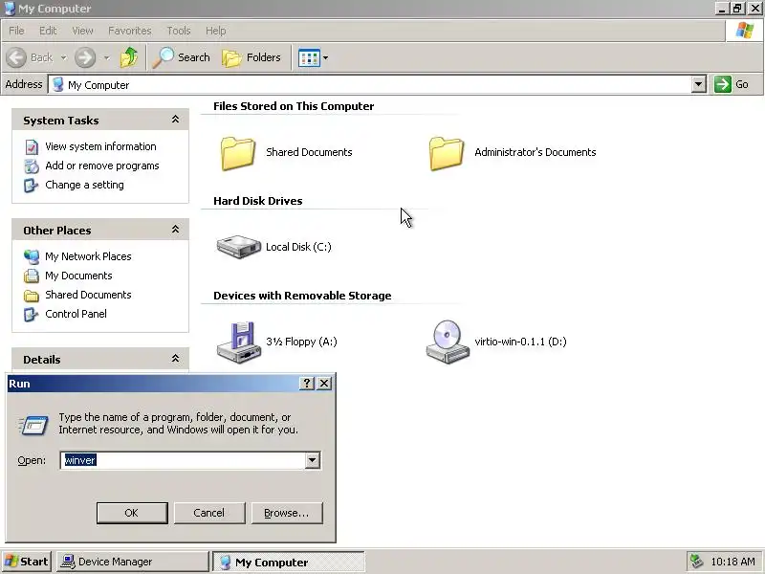Open My Network Places link
765x574 pixels.
(88, 256)
